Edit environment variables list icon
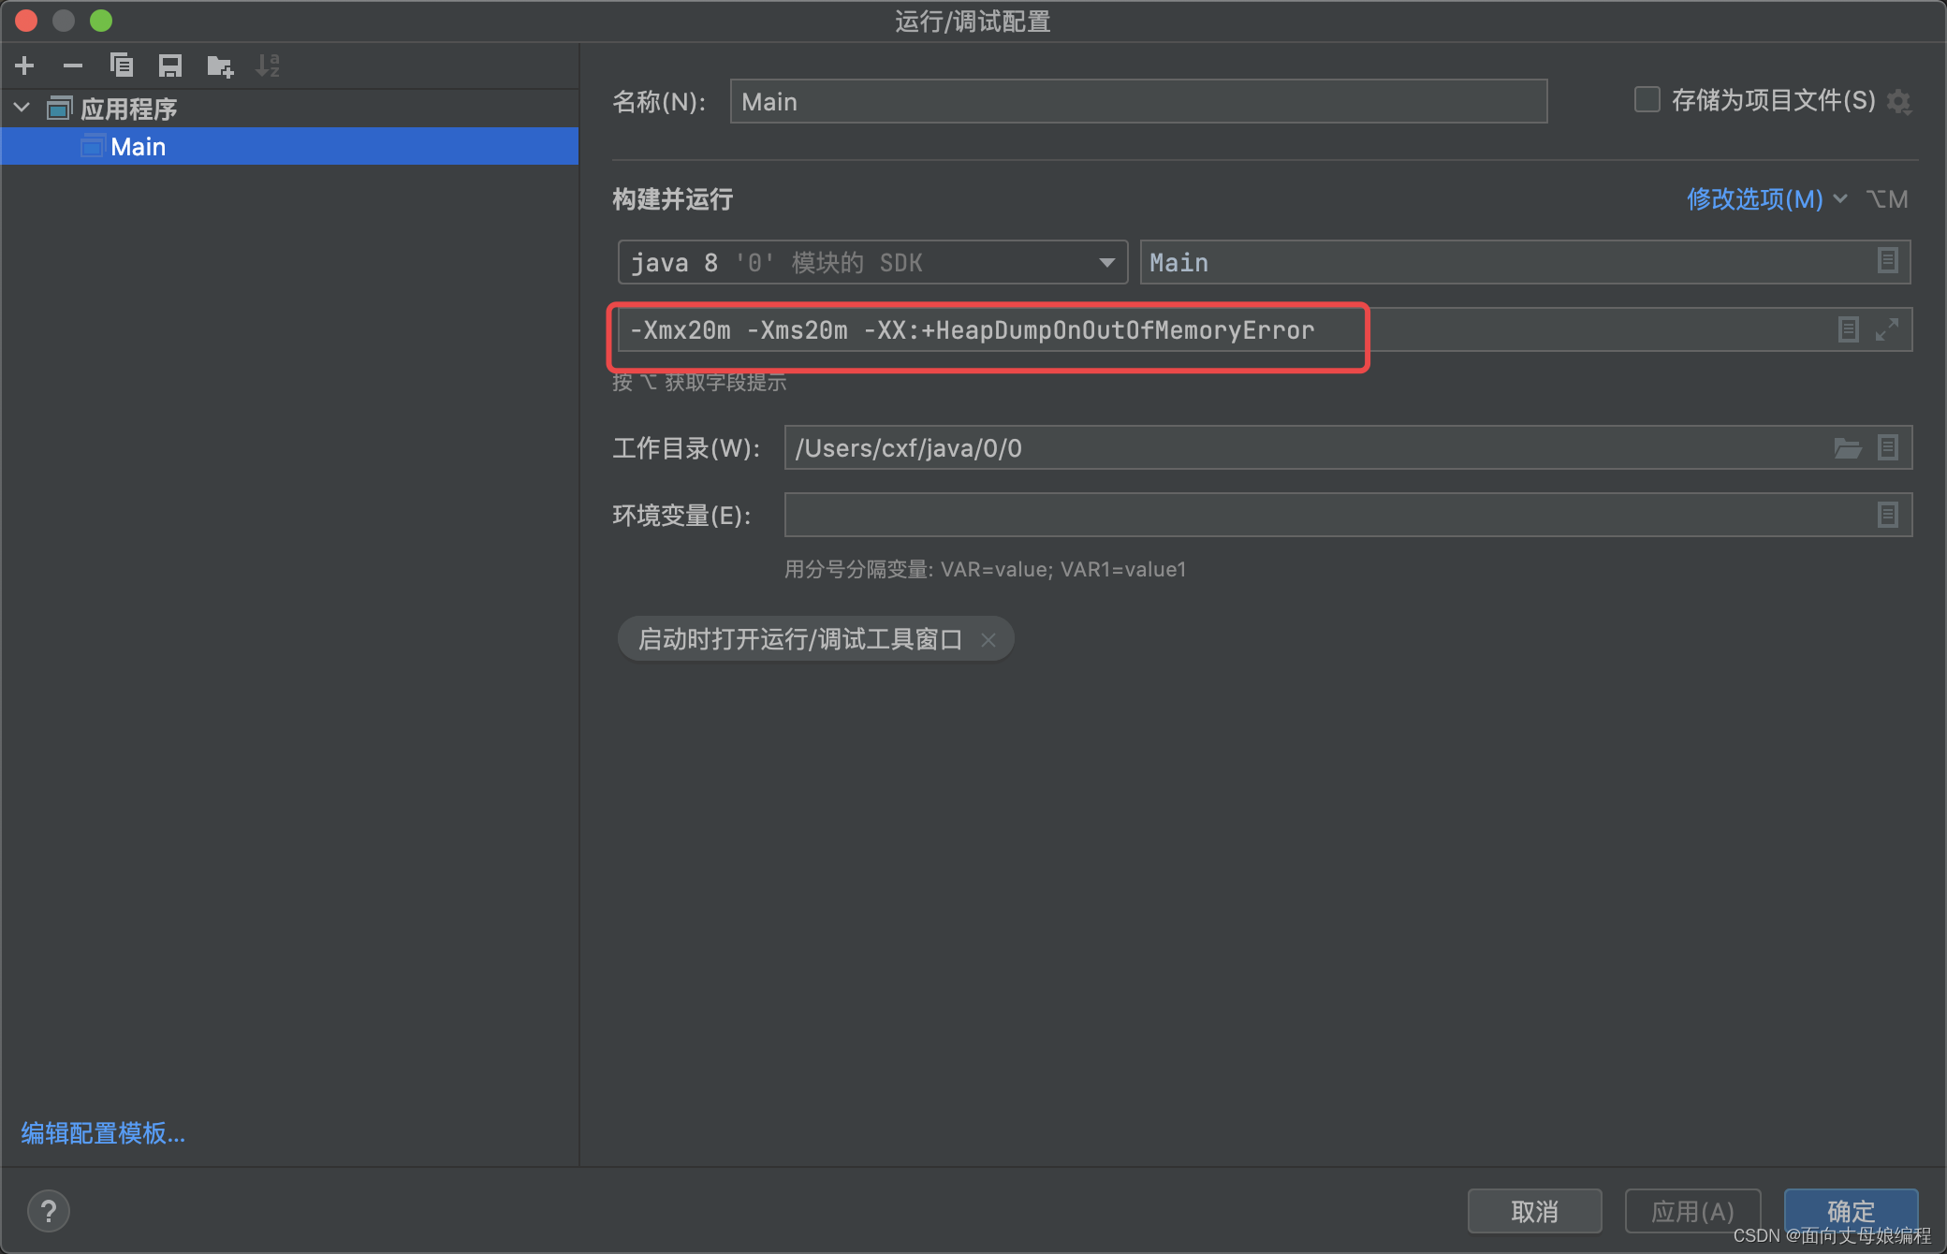 [1888, 515]
